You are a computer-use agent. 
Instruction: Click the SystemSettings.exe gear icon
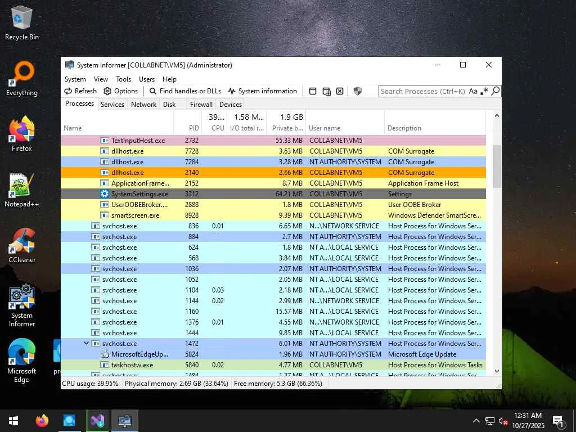click(x=105, y=193)
